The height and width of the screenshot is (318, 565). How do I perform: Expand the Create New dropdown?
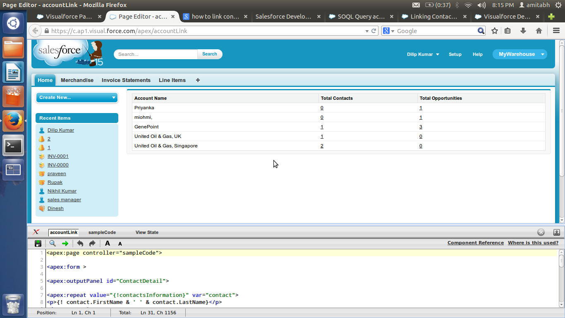click(77, 97)
